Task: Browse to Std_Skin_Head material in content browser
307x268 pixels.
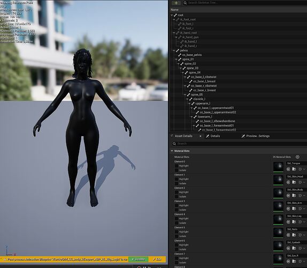Action: pos(294,182)
